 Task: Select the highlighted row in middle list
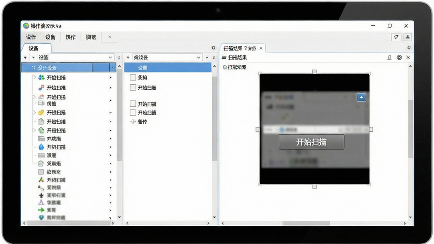pyautogui.click(x=168, y=67)
